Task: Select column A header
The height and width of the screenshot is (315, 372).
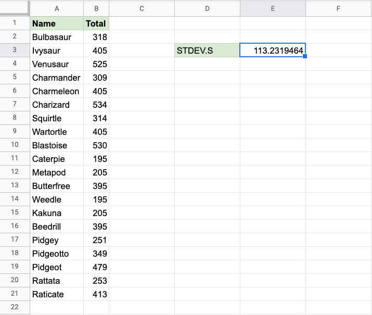Action: point(57,8)
